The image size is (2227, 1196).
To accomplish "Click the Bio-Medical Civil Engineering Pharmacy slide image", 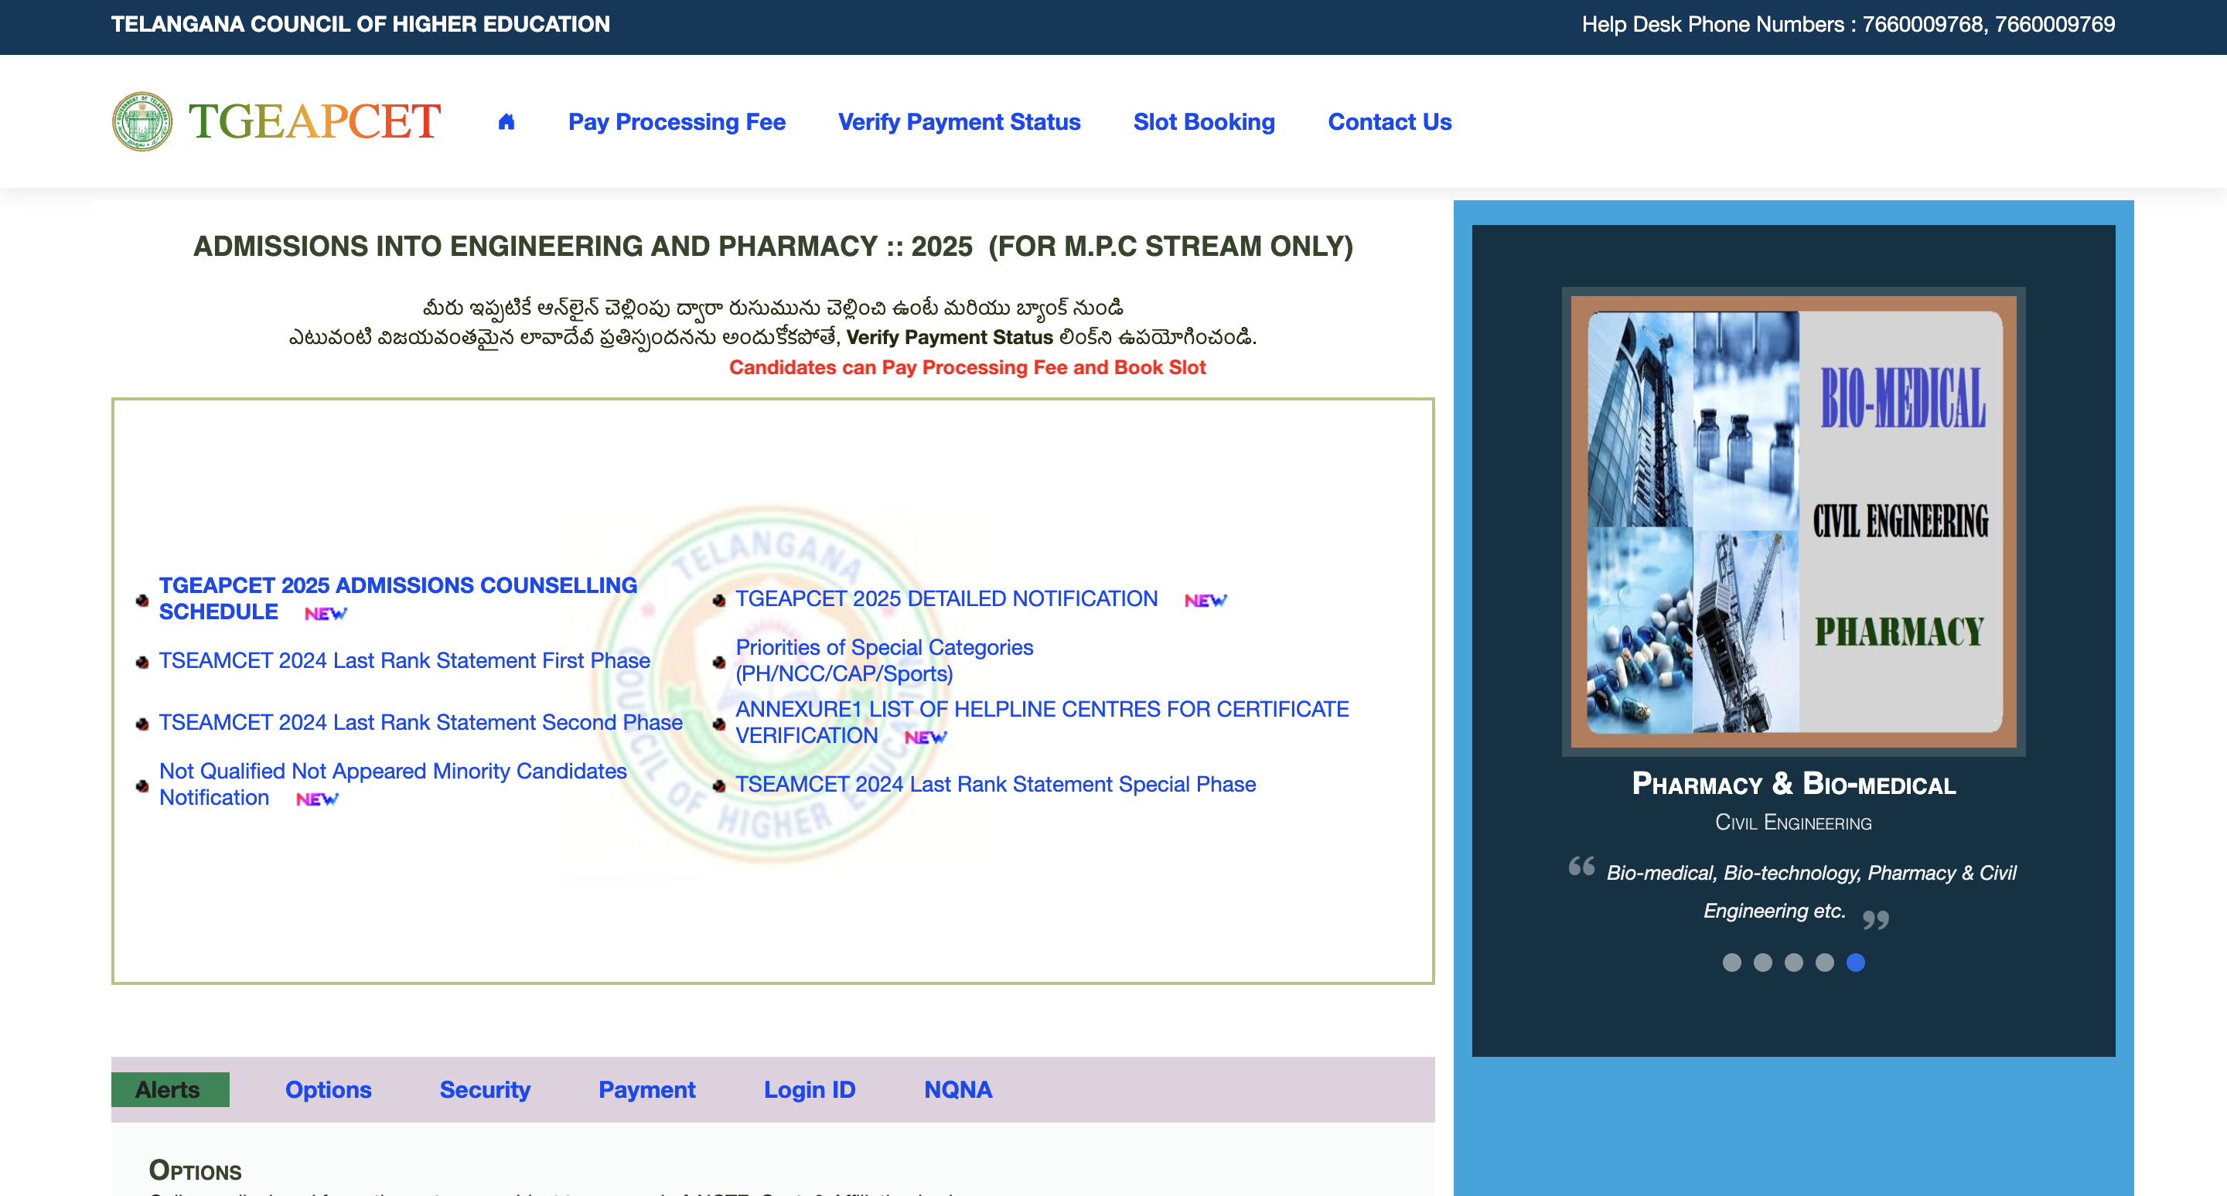I will (1794, 522).
